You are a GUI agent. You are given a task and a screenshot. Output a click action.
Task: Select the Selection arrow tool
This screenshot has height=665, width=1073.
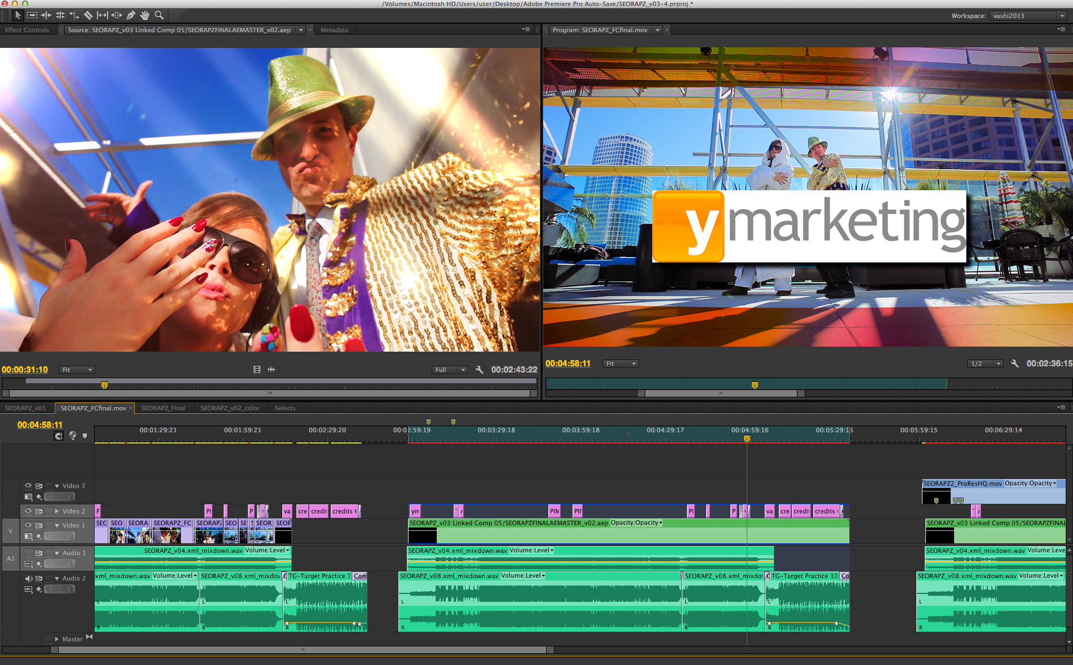coord(18,15)
